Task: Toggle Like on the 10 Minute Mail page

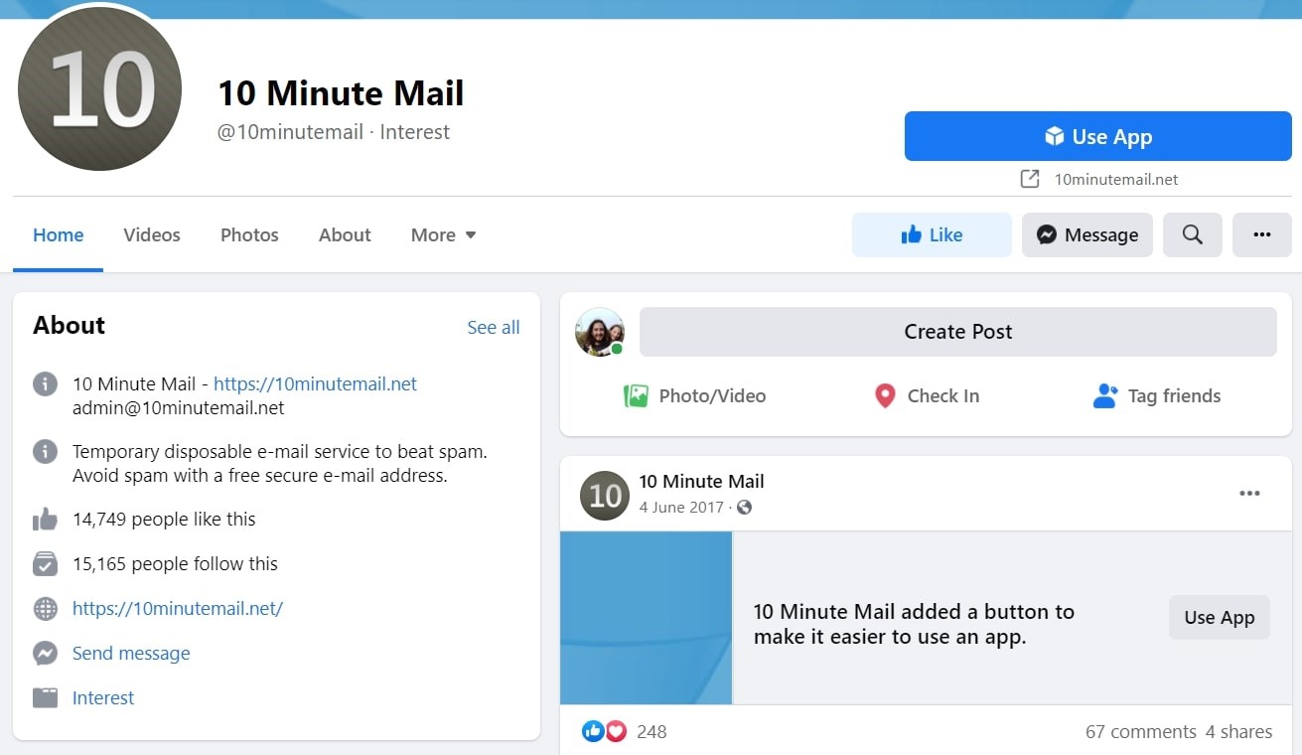Action: 931,234
